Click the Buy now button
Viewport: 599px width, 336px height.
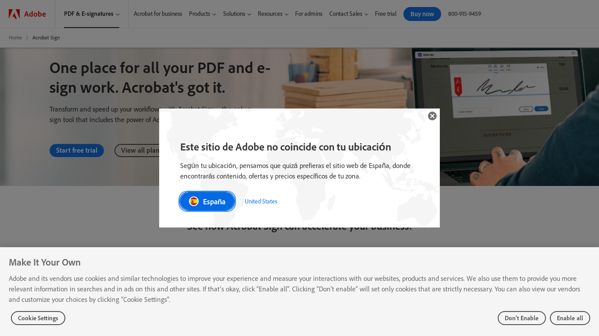[x=422, y=14]
